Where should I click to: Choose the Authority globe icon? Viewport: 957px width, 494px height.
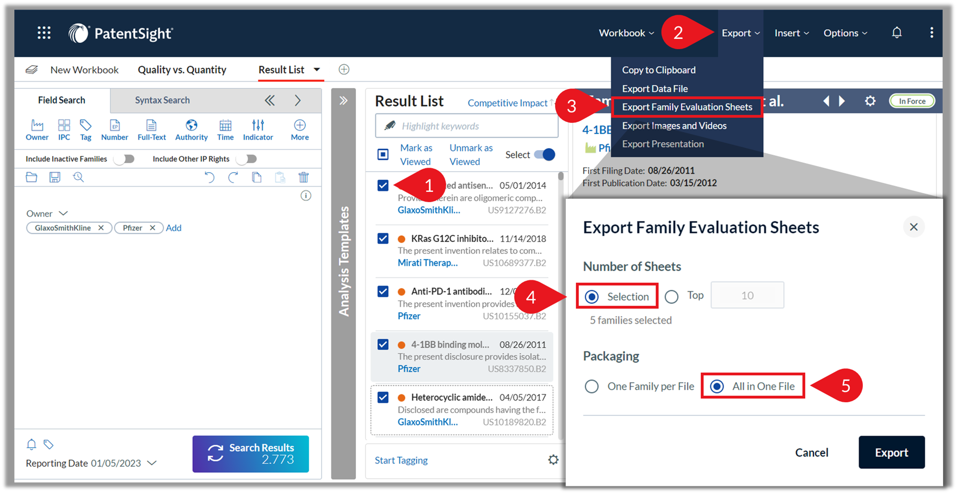(x=191, y=130)
